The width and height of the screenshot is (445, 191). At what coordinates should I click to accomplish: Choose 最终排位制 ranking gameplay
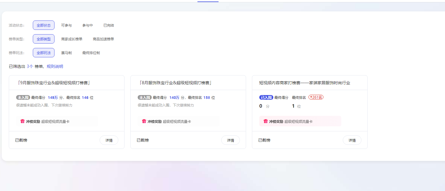pyautogui.click(x=91, y=53)
